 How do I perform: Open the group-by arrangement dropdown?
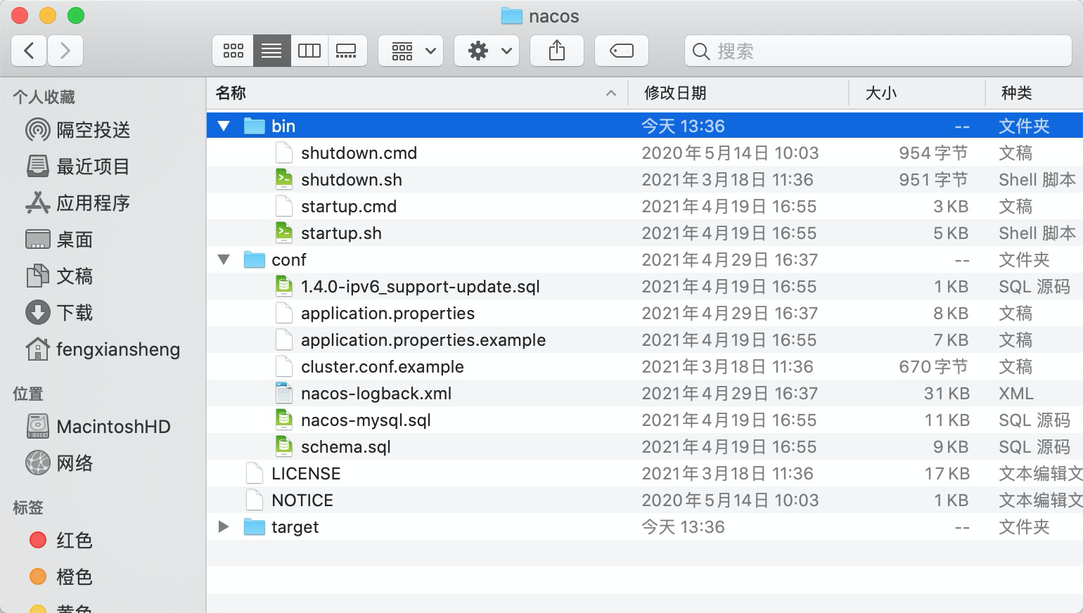tap(411, 51)
